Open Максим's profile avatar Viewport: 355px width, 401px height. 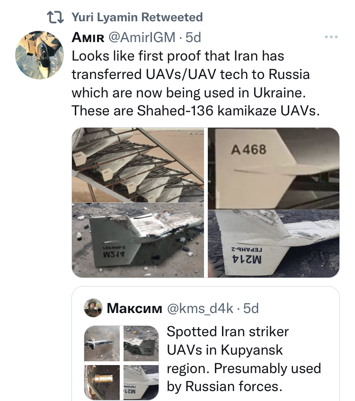(x=93, y=308)
